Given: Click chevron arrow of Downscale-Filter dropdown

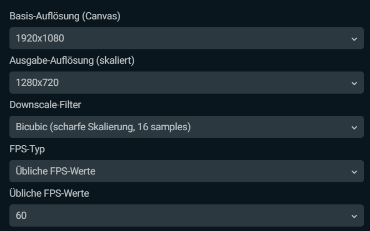Looking at the screenshot, I should (x=354, y=127).
